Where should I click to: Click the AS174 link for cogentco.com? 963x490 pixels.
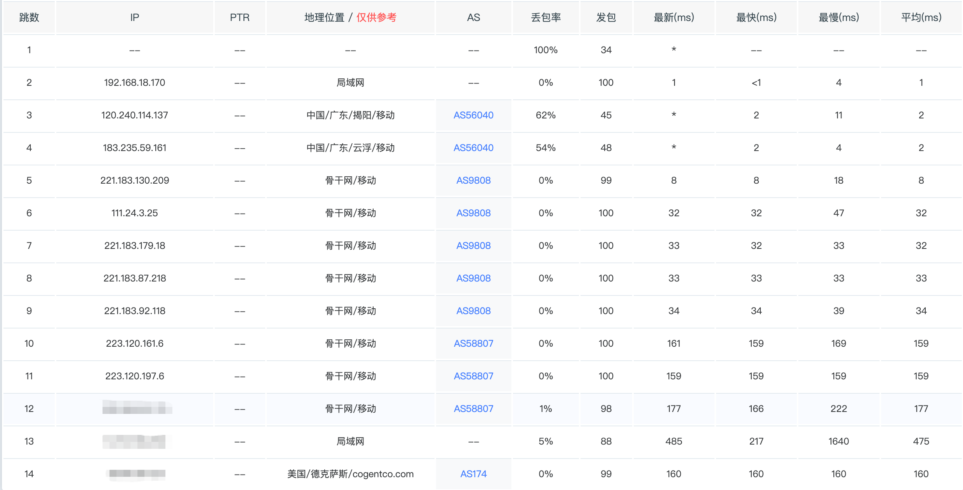[x=473, y=474]
